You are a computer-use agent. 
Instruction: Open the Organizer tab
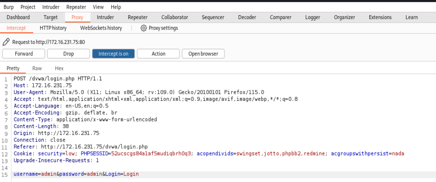tap(344, 17)
